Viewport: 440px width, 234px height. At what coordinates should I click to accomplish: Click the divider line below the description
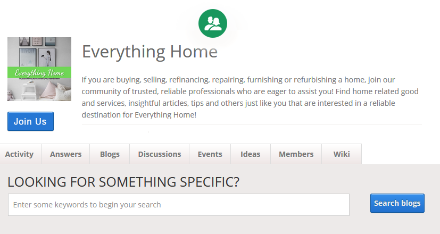pyautogui.click(x=252, y=124)
